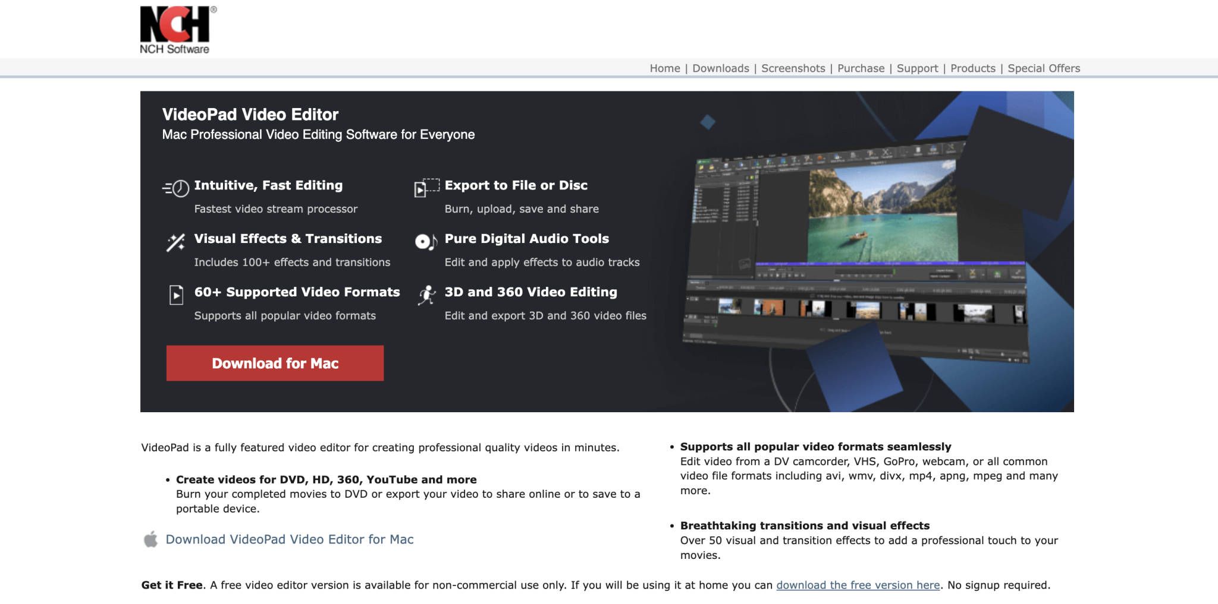This screenshot has width=1218, height=604.
Task: Navigate to the Screenshots page
Action: [x=793, y=68]
